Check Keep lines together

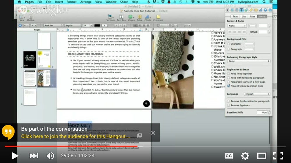[228, 74]
